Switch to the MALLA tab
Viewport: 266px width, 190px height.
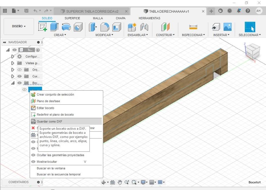pyautogui.click(x=98, y=18)
